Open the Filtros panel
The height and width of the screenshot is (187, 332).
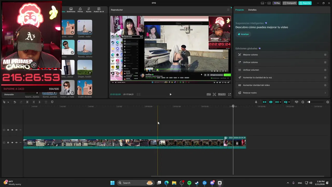[80, 10]
